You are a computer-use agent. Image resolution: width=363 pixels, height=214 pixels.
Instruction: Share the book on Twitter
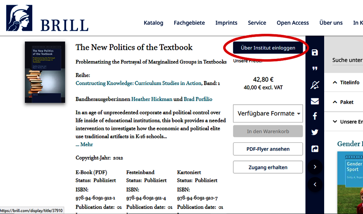click(x=315, y=132)
